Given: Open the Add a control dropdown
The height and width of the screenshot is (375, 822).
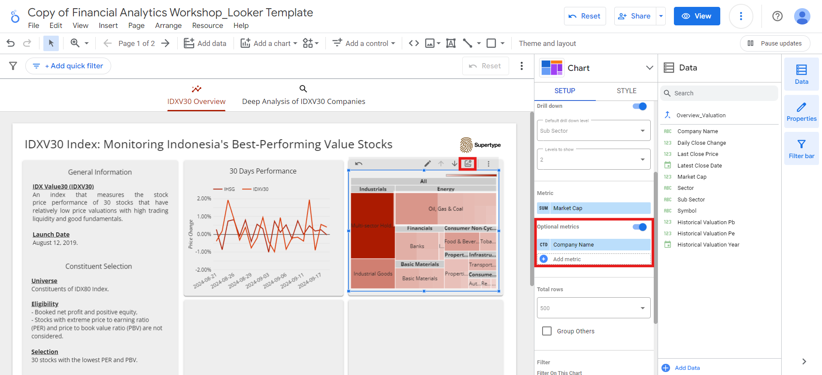Looking at the screenshot, I should (x=364, y=43).
